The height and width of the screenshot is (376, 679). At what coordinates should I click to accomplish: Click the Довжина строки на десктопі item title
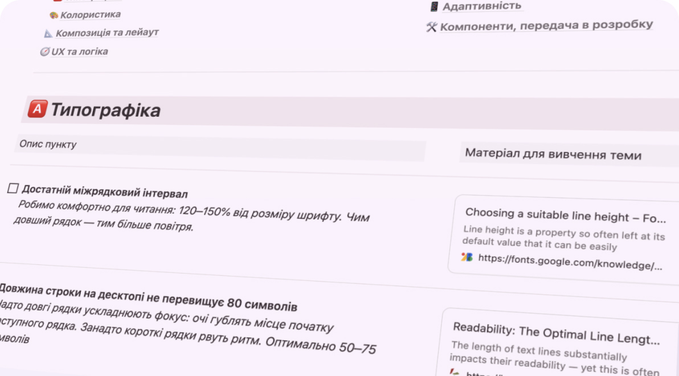pyautogui.click(x=148, y=297)
